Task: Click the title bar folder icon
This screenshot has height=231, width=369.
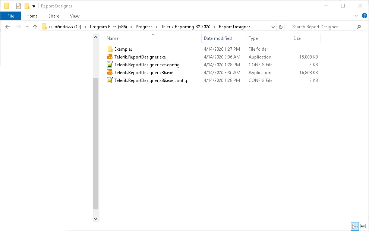Action: pos(7,6)
